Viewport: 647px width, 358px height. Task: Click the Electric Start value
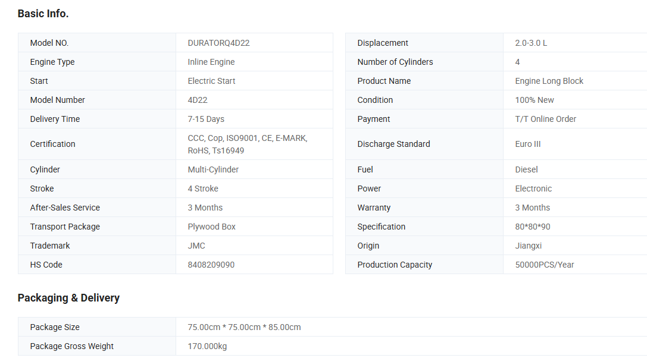point(211,81)
